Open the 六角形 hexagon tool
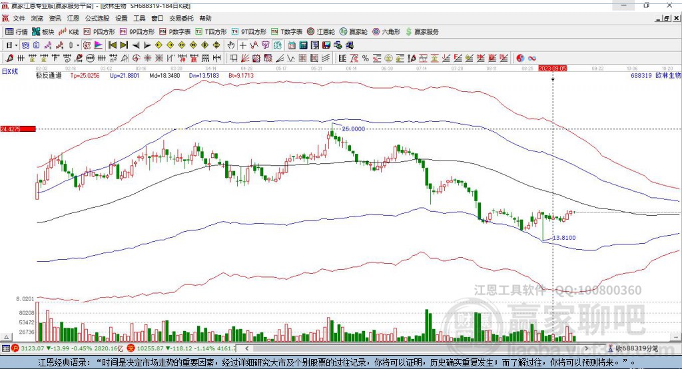 click(386, 32)
